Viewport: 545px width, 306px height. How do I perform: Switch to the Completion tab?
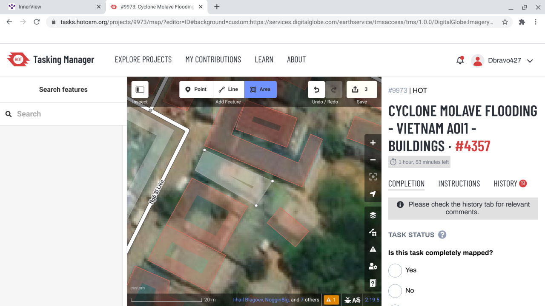point(406,184)
